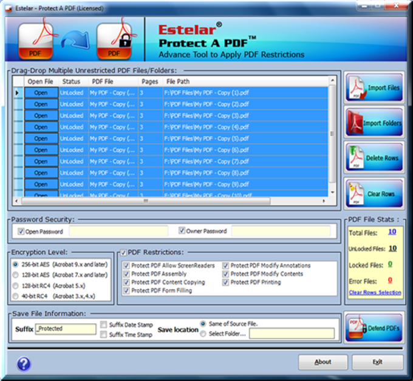Screen dimensions: 413x381
Task: Click the Open File column header
Action: click(41, 81)
